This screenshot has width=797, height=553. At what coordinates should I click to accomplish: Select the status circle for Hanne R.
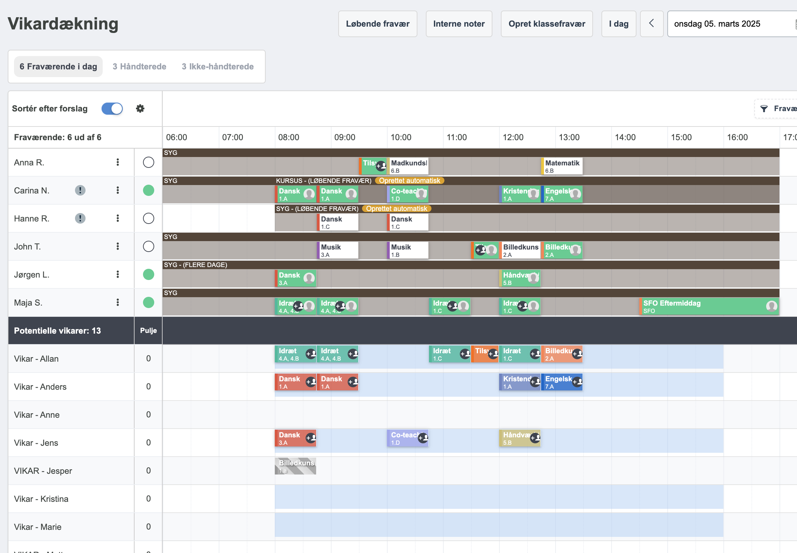tap(149, 218)
